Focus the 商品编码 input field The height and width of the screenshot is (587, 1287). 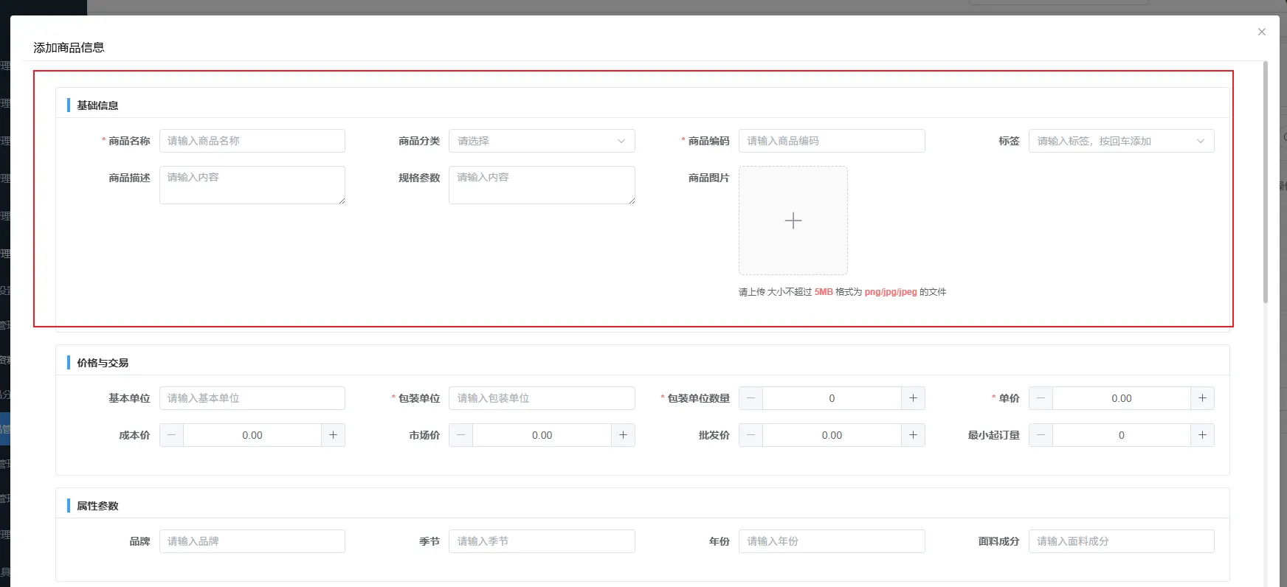pos(831,141)
